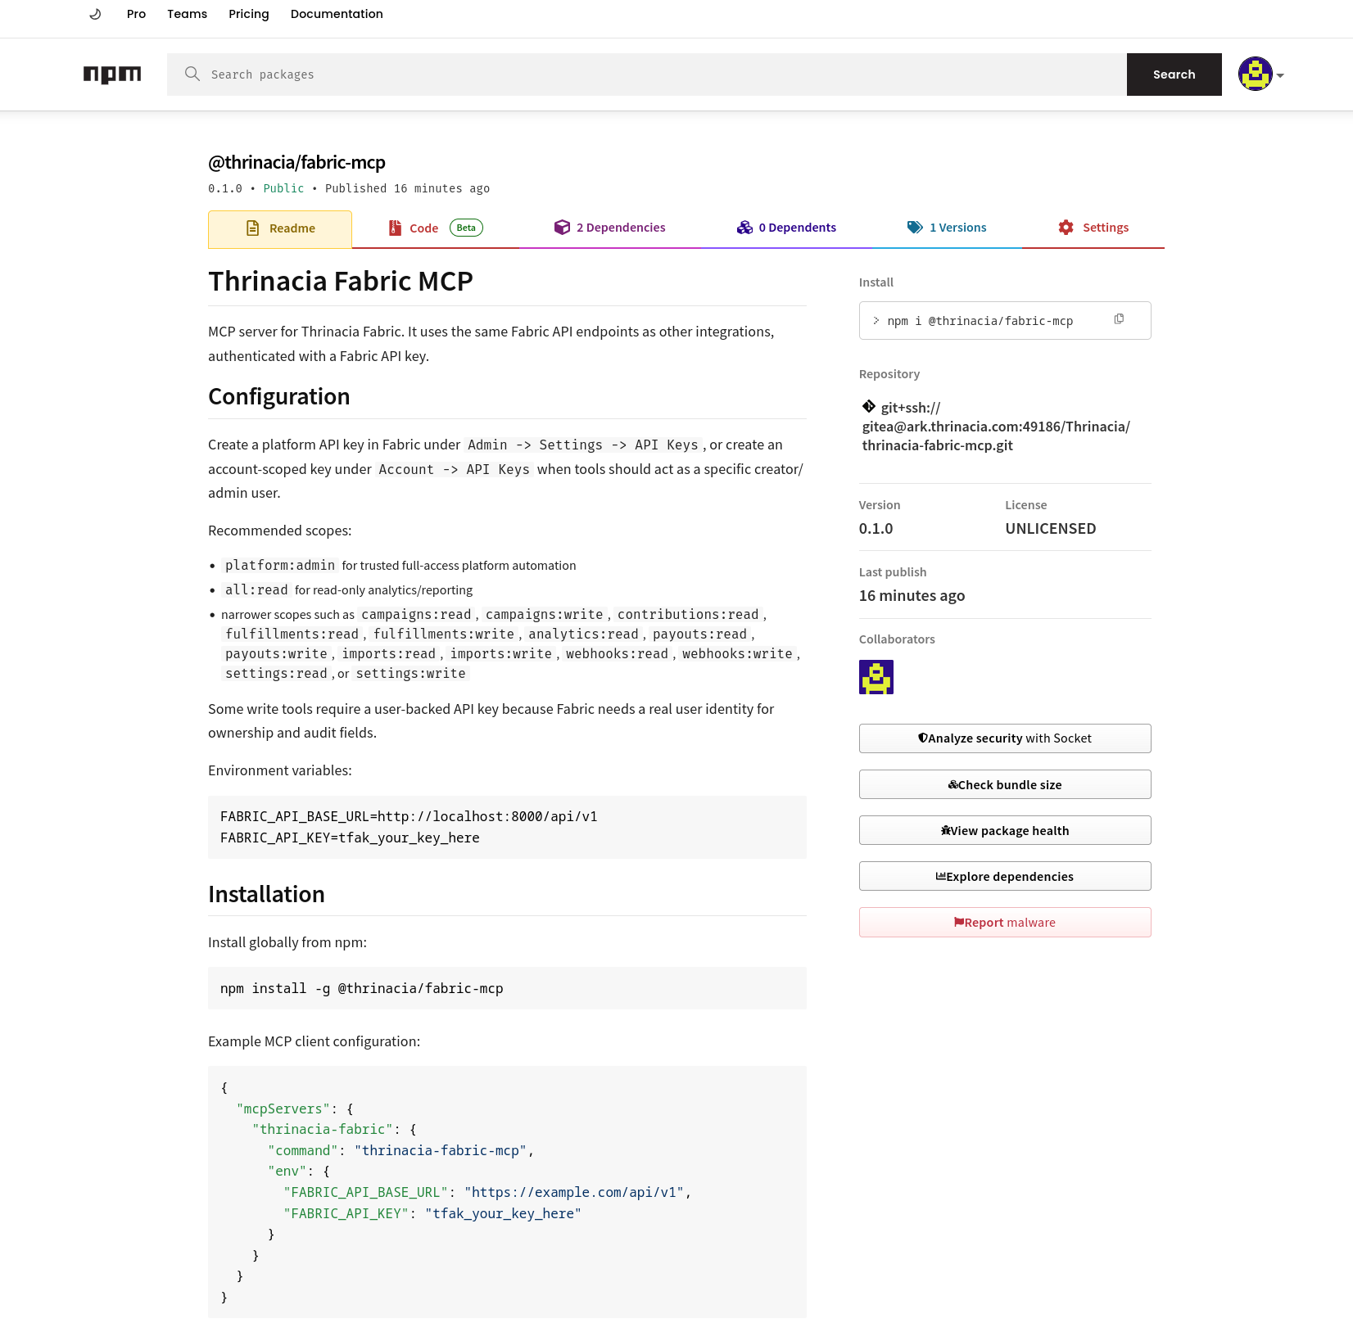Click the all:read scope code
The height and width of the screenshot is (1332, 1353).
(256, 590)
